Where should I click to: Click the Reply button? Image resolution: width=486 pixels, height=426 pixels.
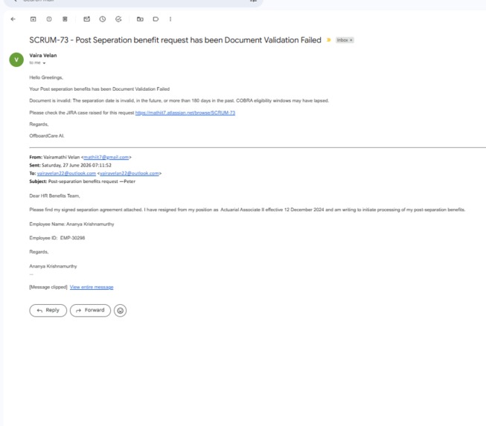[x=48, y=310]
